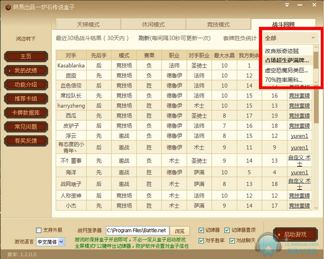Open 常见问题 in sidebar
This screenshot has height=259, width=324.
pos(26,127)
